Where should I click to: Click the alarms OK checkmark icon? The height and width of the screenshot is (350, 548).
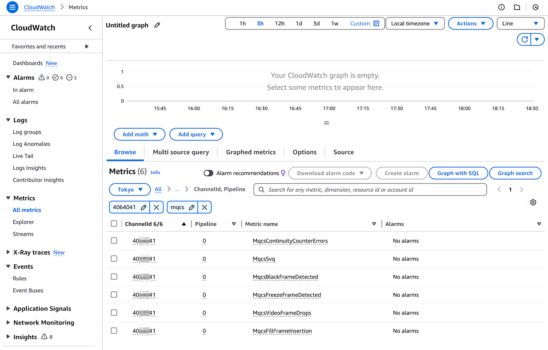click(x=55, y=77)
